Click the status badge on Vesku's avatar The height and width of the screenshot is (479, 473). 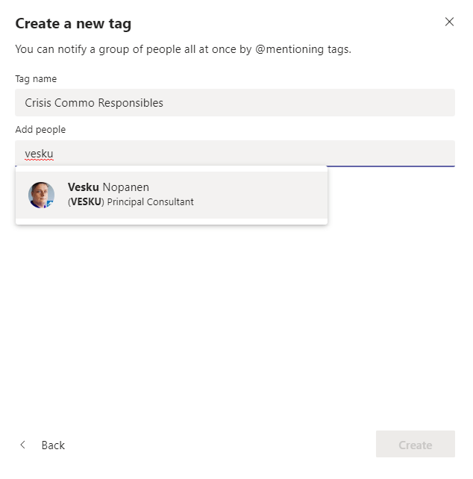pos(51,203)
